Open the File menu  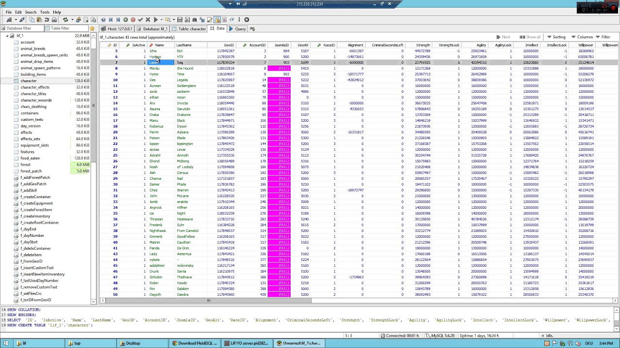coord(9,12)
